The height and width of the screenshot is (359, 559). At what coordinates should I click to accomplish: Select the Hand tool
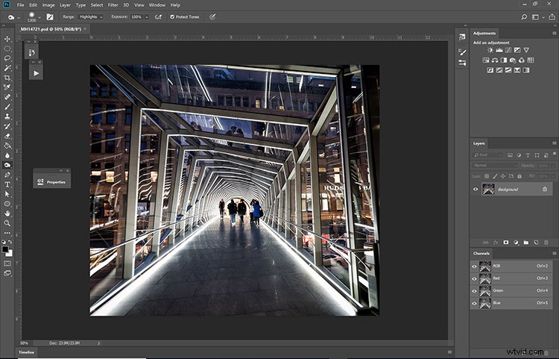coord(7,213)
